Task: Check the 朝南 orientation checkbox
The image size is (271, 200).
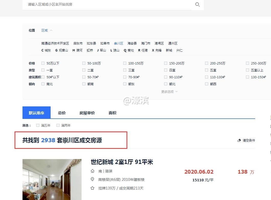Action: [x=84, y=84]
